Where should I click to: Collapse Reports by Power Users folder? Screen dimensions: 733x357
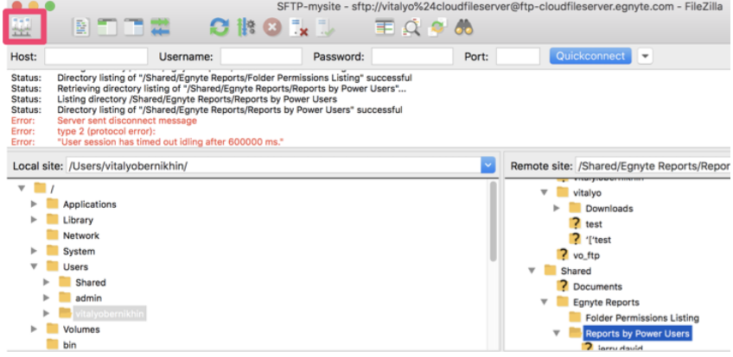point(557,333)
